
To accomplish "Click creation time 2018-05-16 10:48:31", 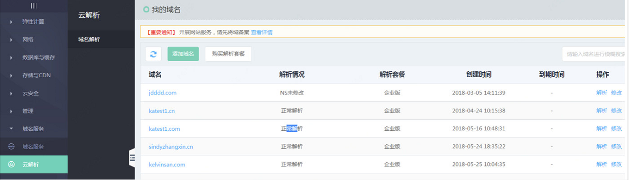I will tap(479, 129).
